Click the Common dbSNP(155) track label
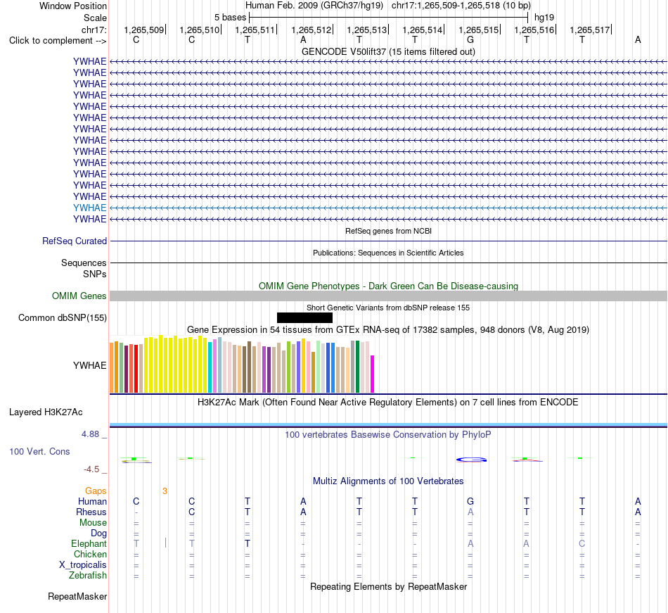Image resolution: width=668 pixels, height=613 pixels. 62,317
